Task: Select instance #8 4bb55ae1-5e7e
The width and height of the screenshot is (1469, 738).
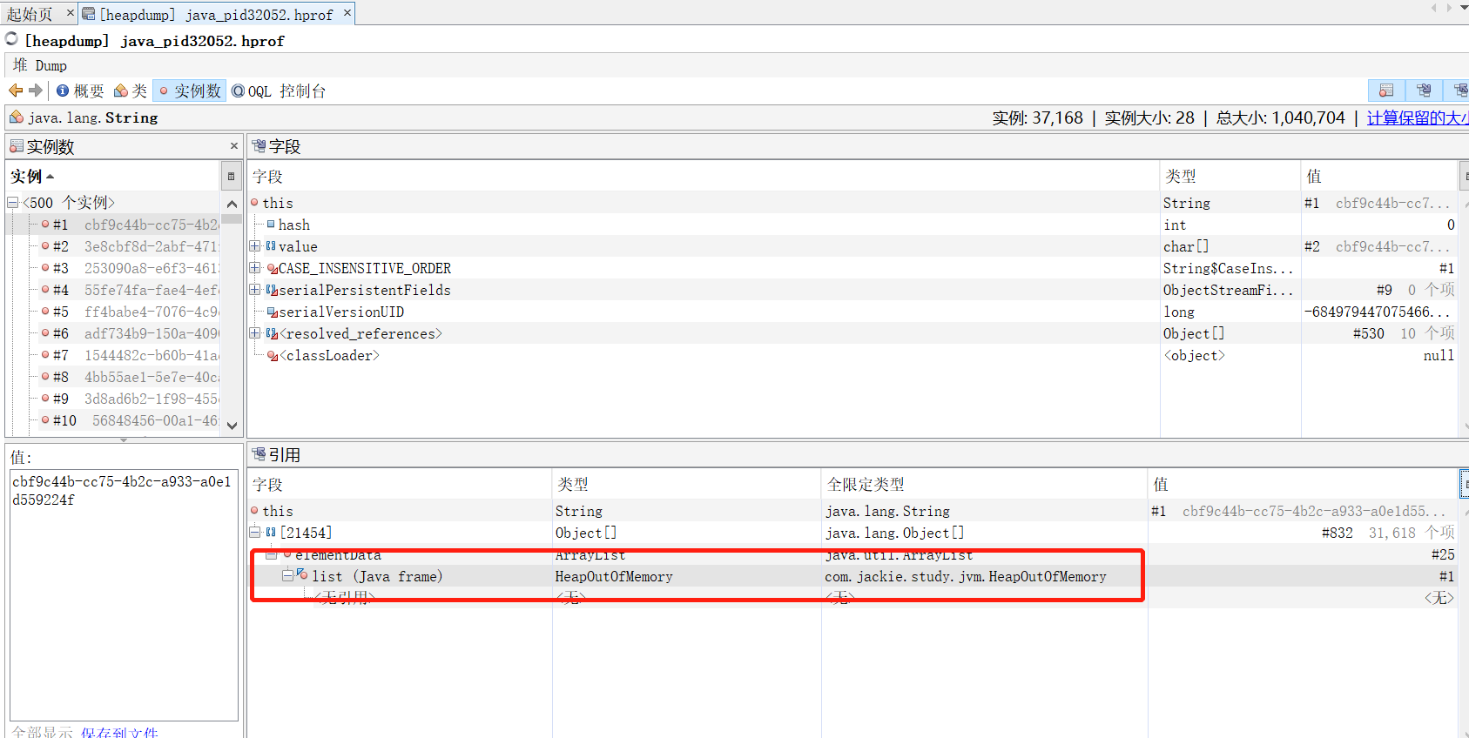Action: point(113,377)
